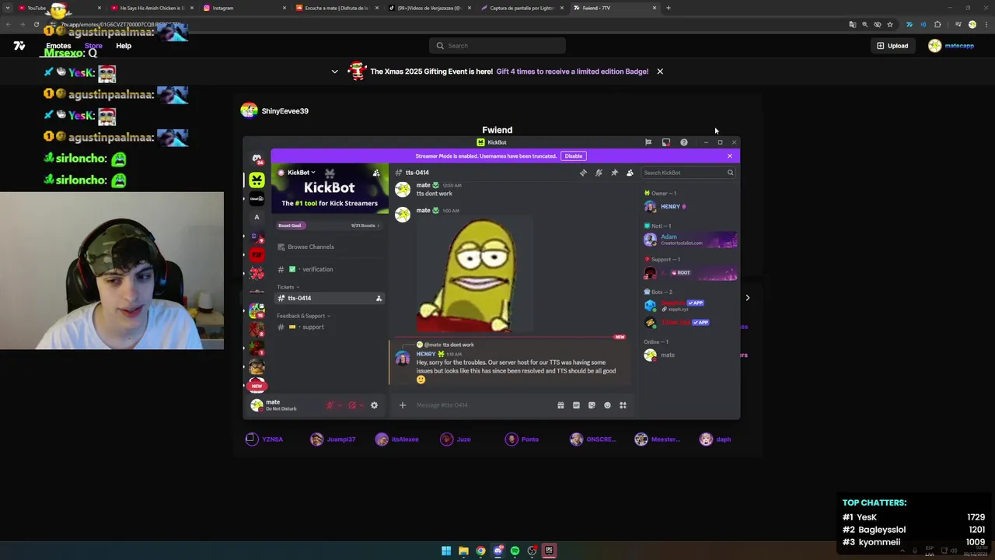The height and width of the screenshot is (560, 995).
Task: Open the Discord help question icon
Action: tap(684, 142)
